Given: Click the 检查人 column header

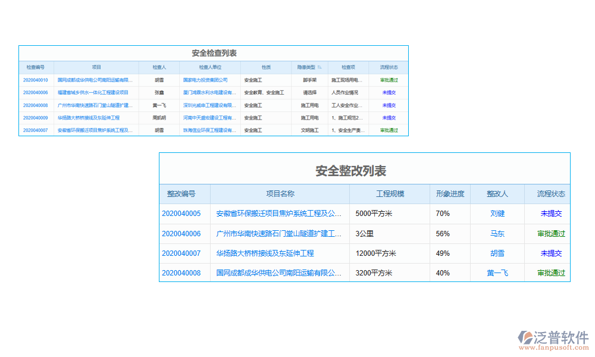Looking at the screenshot, I should point(159,68).
